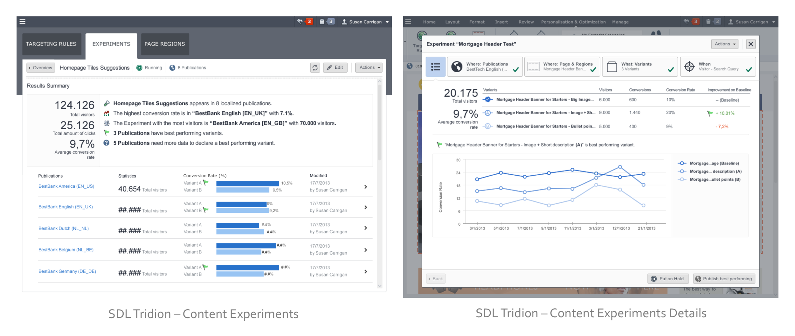Open BestBank Germany (DE_DE) publication
This screenshot has height=336, width=795.
coord(67,271)
